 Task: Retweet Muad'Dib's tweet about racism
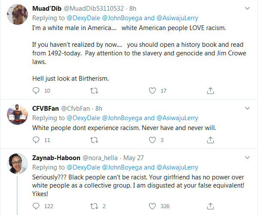94,91
